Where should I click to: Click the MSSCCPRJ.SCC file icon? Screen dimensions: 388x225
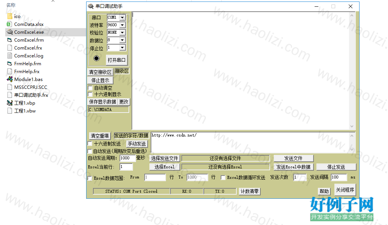[x=10, y=87]
